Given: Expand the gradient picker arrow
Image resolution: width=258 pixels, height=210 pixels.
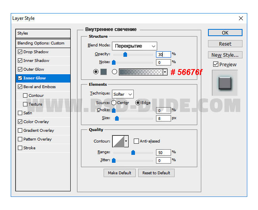Looking at the screenshot, I should pos(165,72).
